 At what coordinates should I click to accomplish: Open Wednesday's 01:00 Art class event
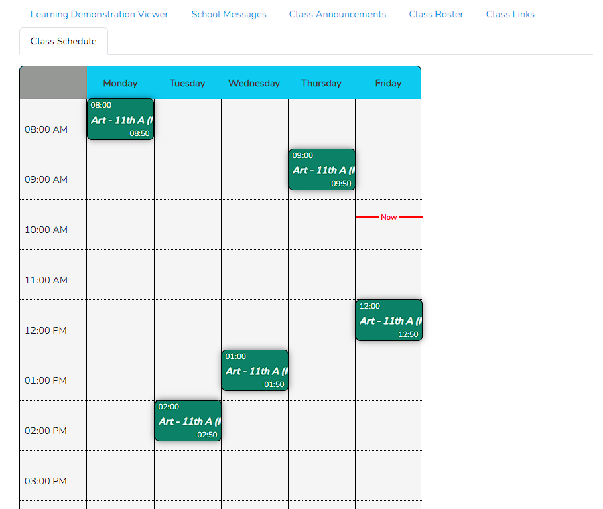[x=255, y=370]
